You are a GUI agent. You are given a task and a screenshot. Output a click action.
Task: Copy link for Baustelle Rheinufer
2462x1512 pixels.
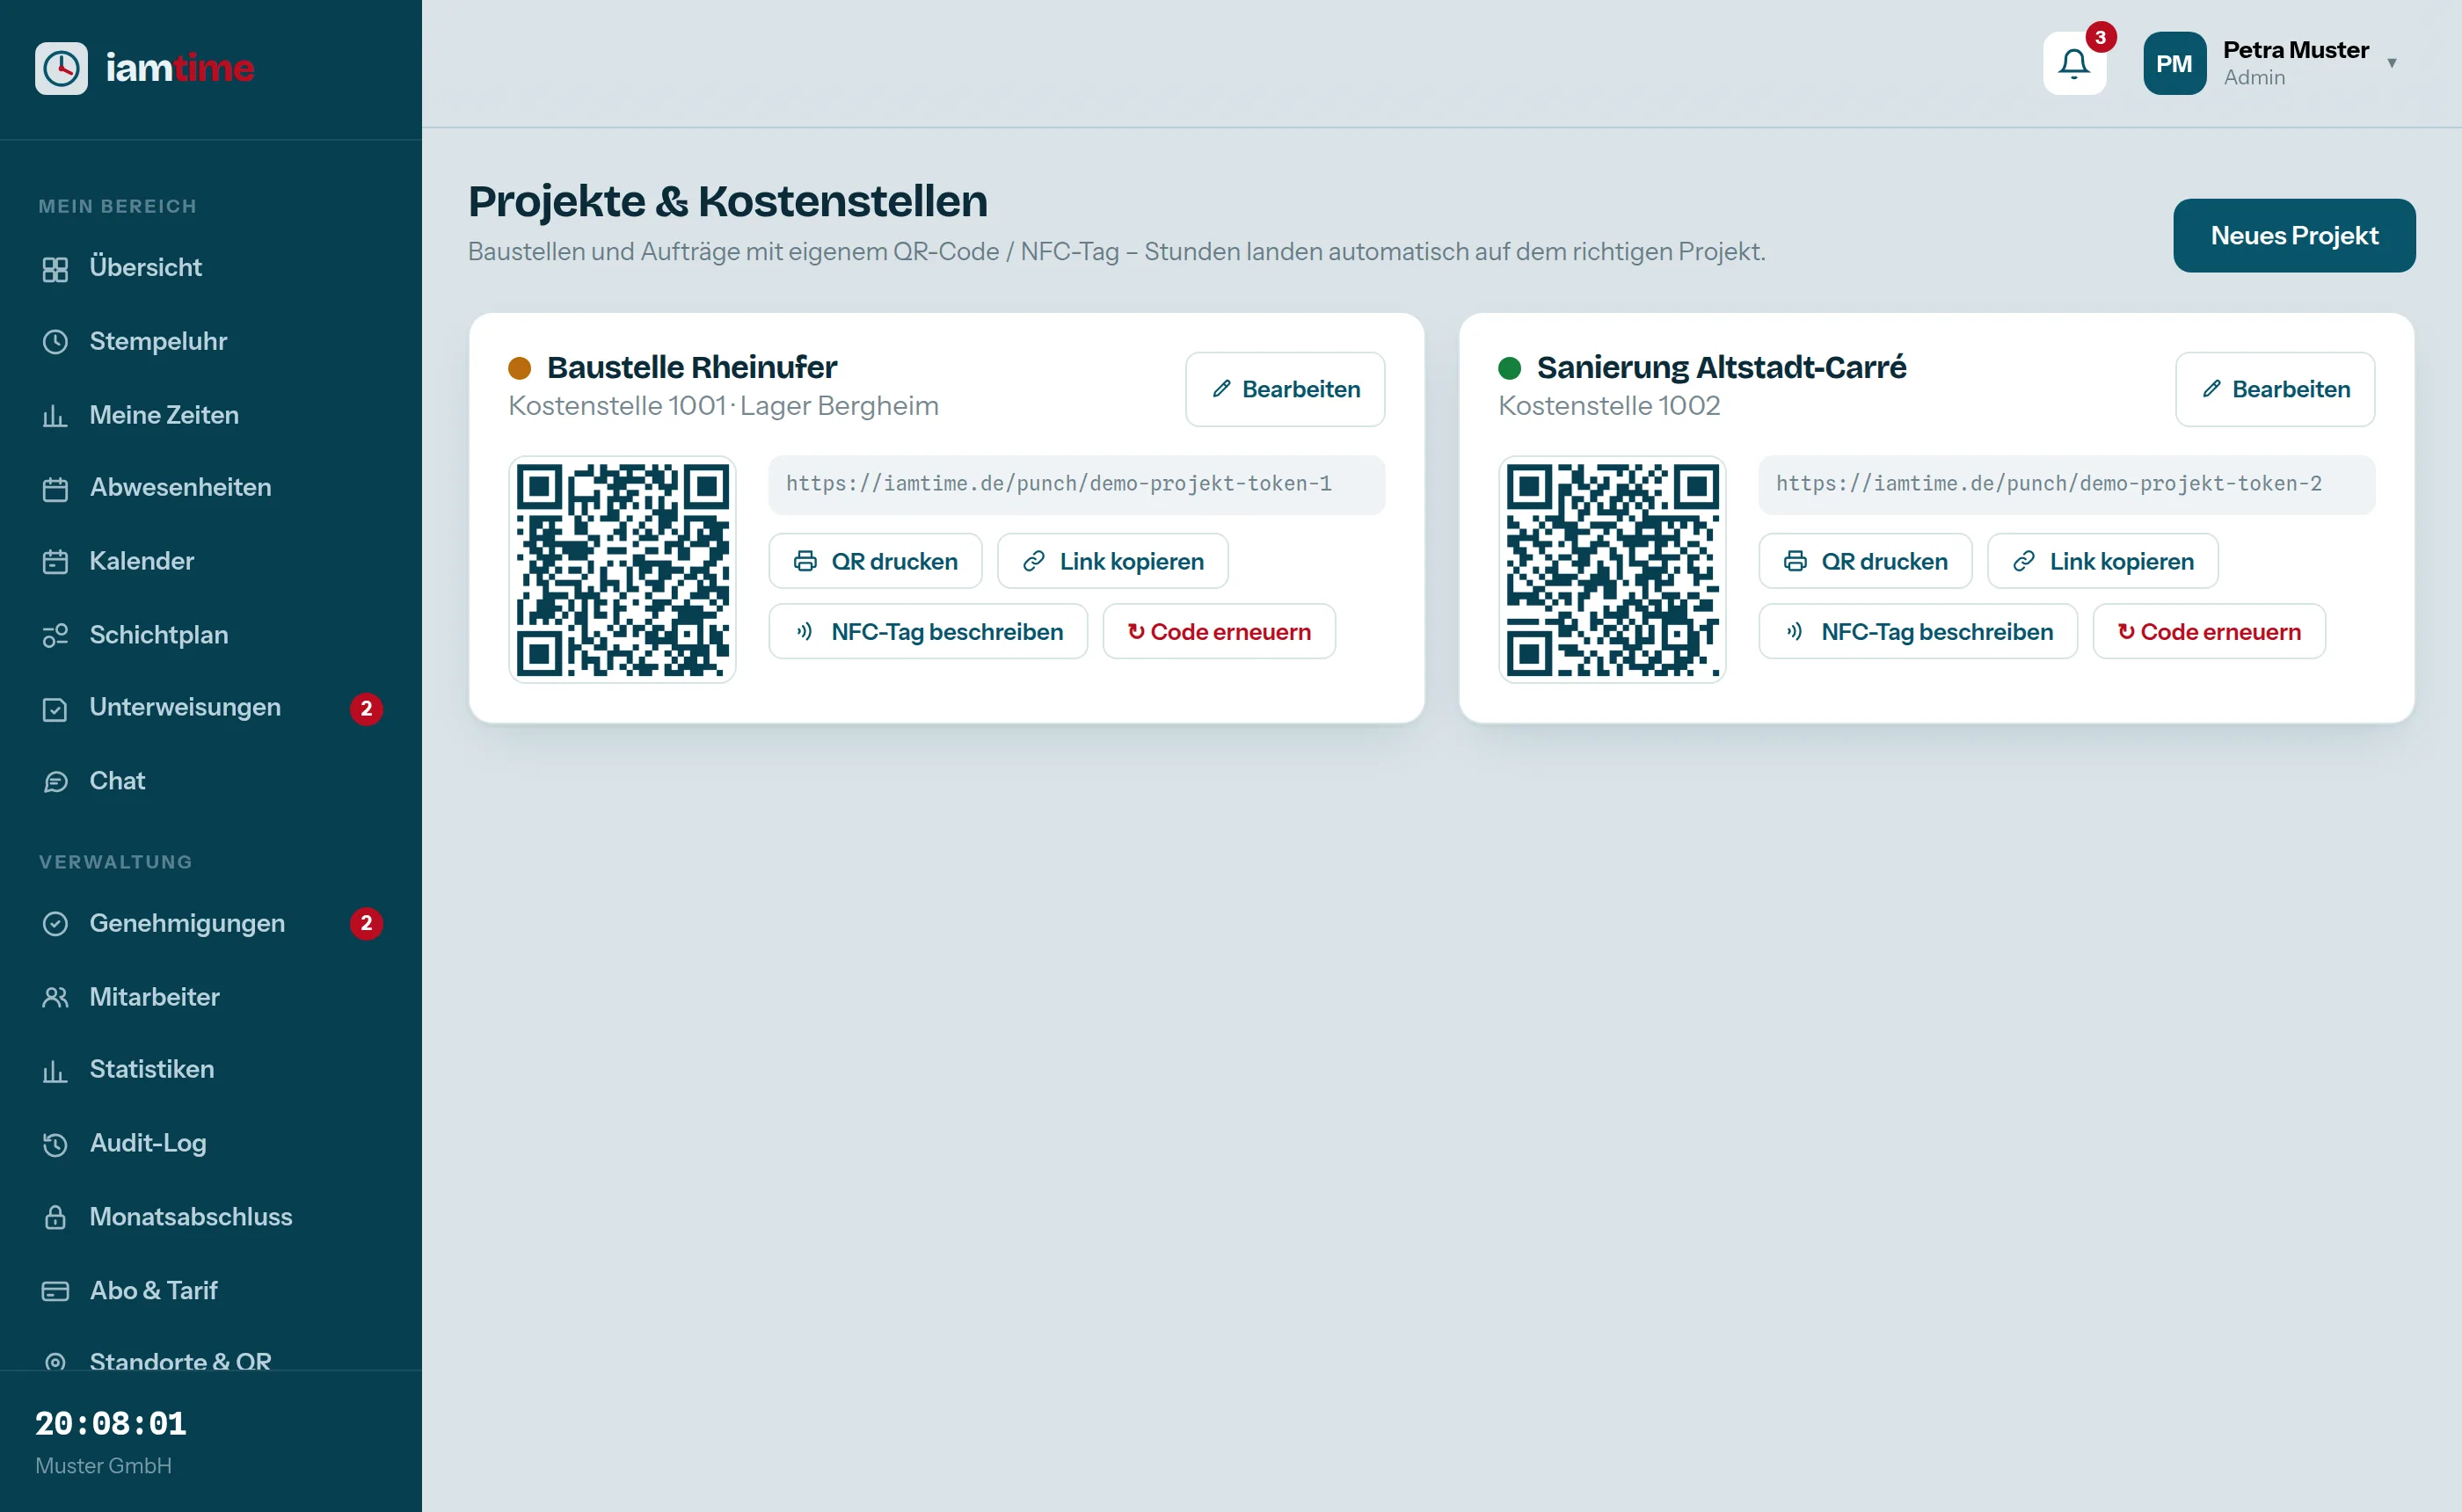tap(1112, 562)
